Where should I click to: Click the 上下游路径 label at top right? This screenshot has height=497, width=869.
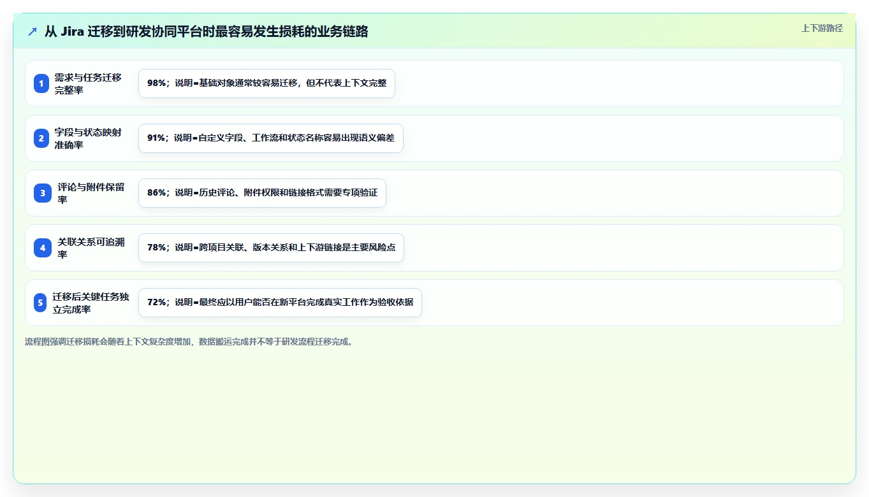822,28
